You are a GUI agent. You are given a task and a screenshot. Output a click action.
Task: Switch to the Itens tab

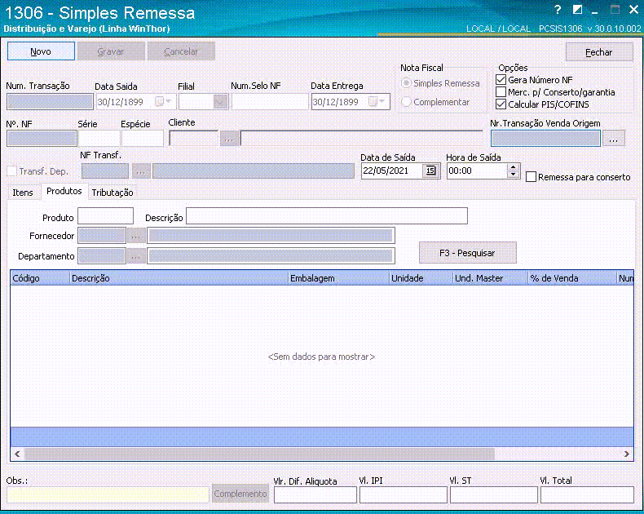(x=23, y=193)
